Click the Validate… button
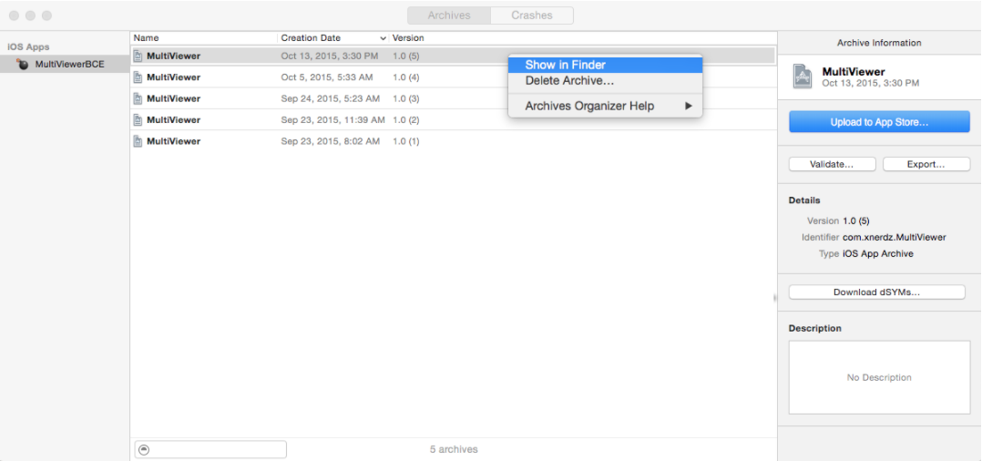Screen dimensions: 982x461 [x=832, y=164]
